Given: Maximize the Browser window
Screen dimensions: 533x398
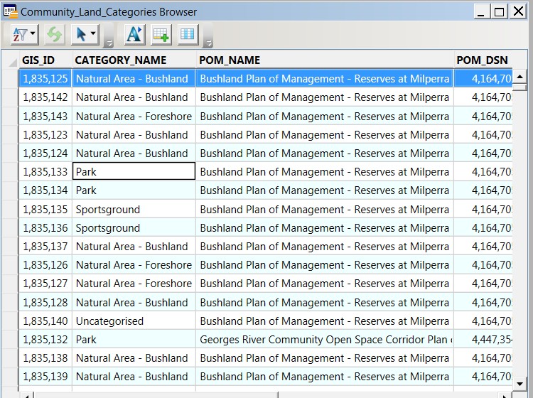Looking at the screenshot, I should (500, 11).
